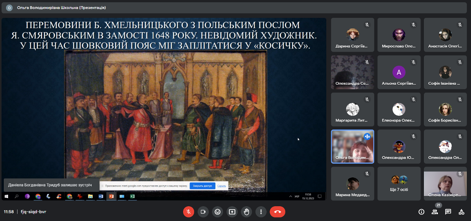471x221 pixels.
Task: Open the meeting details info icon
Action: coord(421,212)
